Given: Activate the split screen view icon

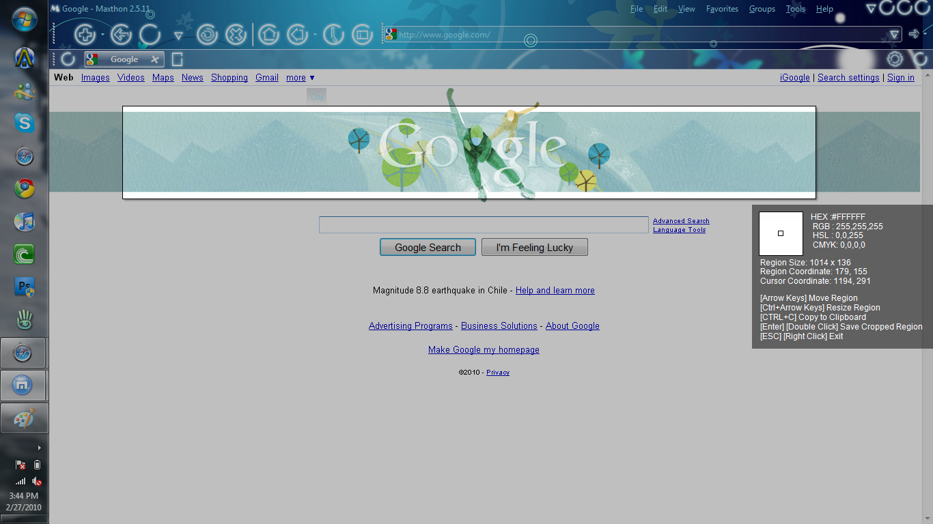Looking at the screenshot, I should coord(362,33).
